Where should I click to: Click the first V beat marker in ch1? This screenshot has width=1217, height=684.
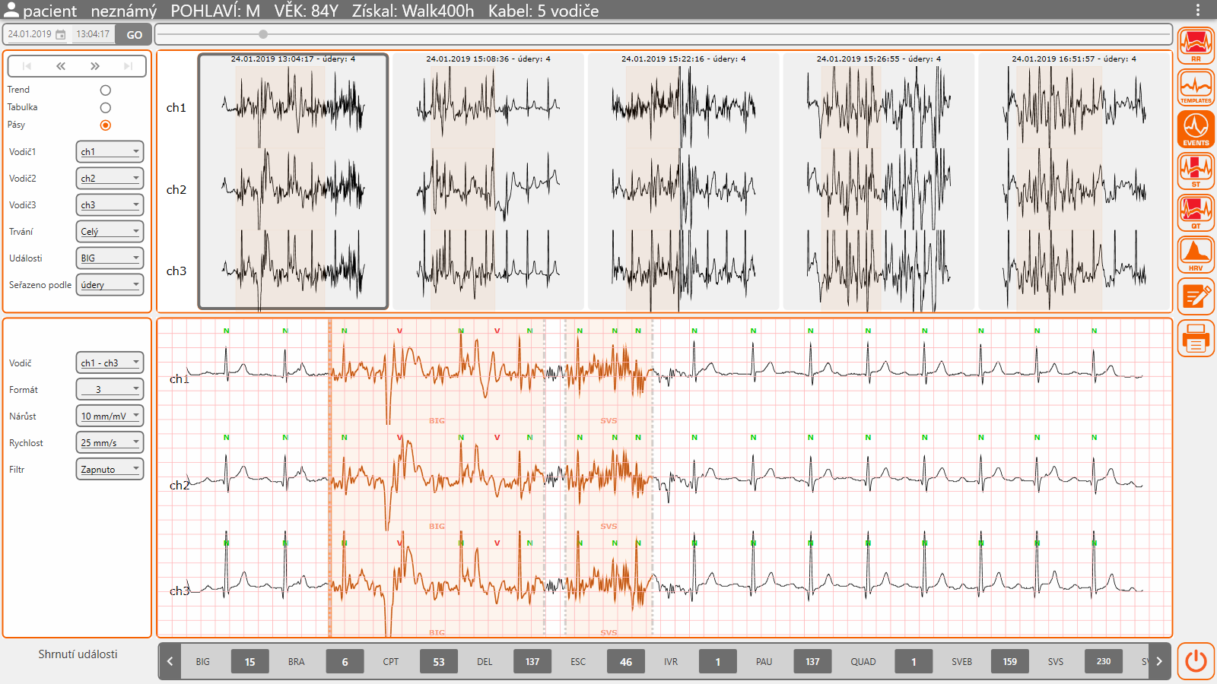pos(399,331)
